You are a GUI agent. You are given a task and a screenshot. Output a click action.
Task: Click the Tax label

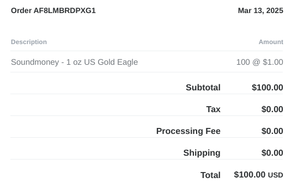pos(213,109)
